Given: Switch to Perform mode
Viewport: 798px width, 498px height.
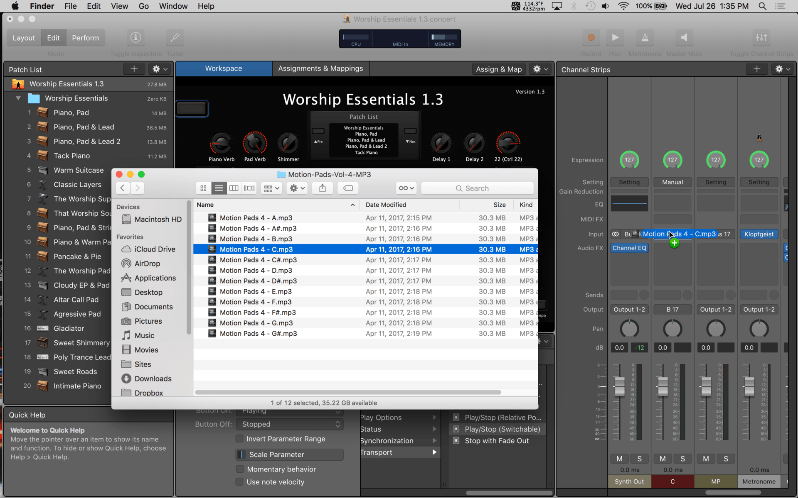Looking at the screenshot, I should click(x=85, y=38).
